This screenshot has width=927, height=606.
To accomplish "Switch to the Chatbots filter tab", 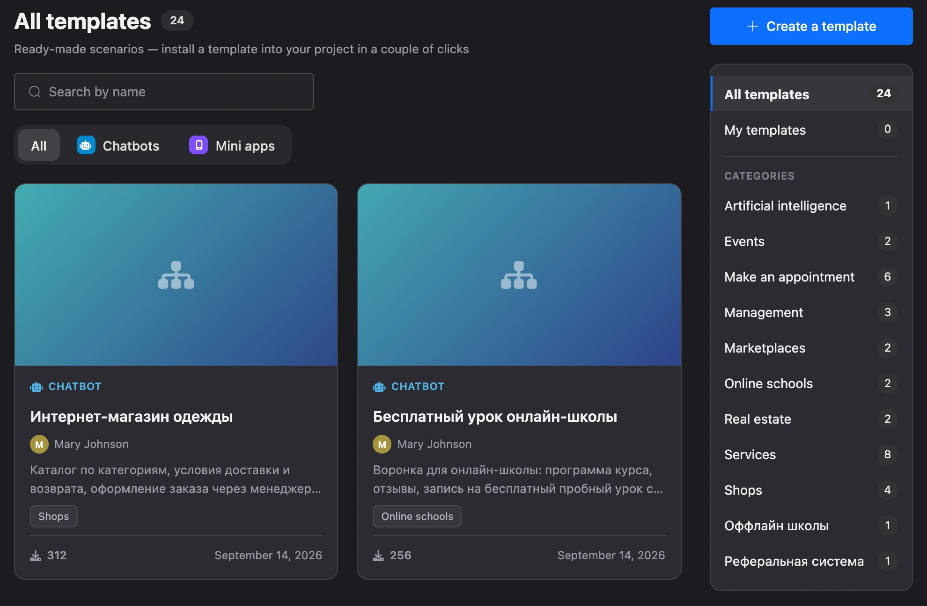I will (x=118, y=145).
